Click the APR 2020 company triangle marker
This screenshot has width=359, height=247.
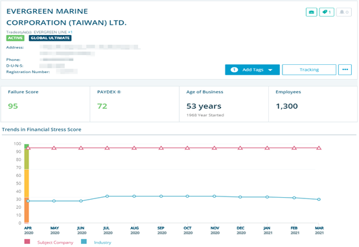tap(28, 148)
